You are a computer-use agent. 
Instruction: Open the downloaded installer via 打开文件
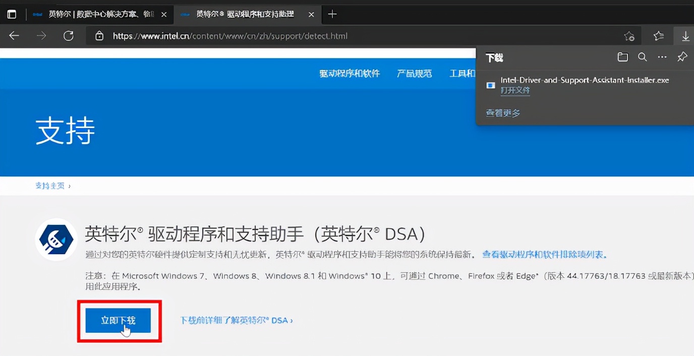pyautogui.click(x=515, y=90)
